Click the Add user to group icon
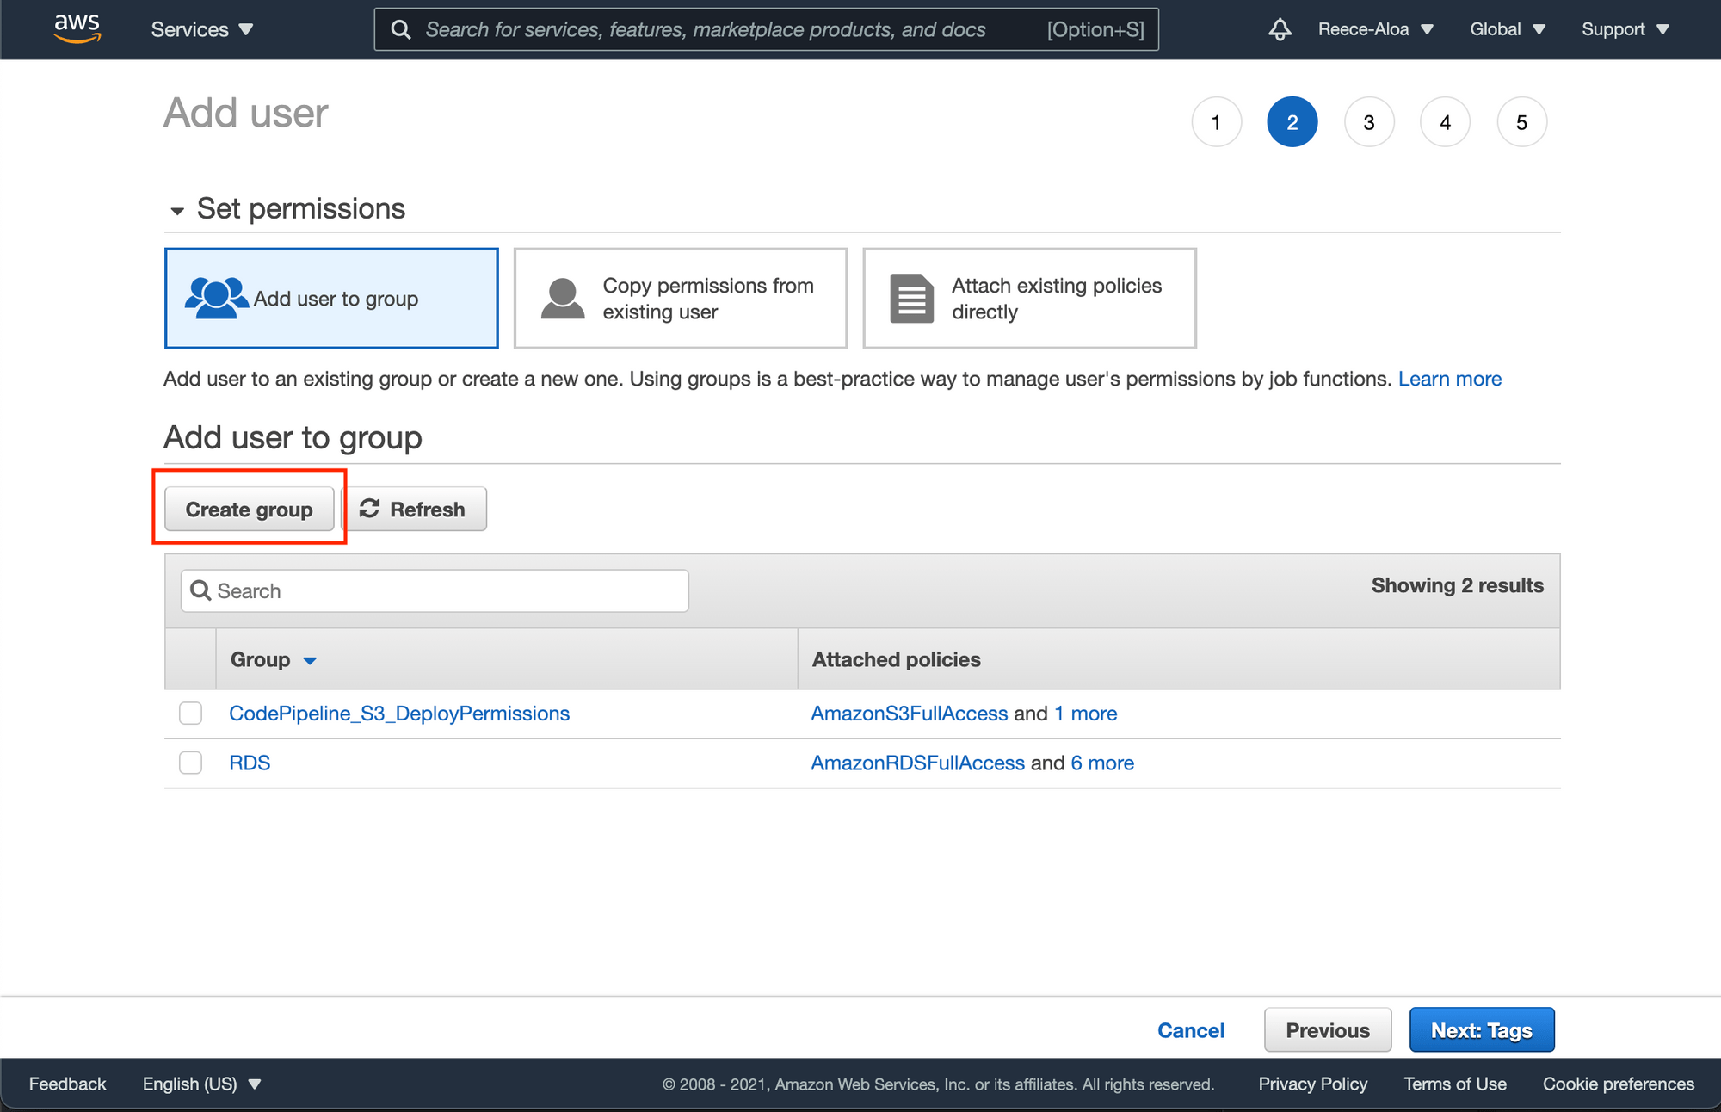Screen dimensions: 1721x1112 click(x=216, y=298)
